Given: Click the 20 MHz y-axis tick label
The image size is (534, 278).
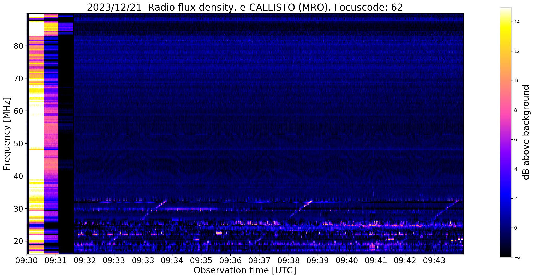Looking at the screenshot, I should 19,242.
